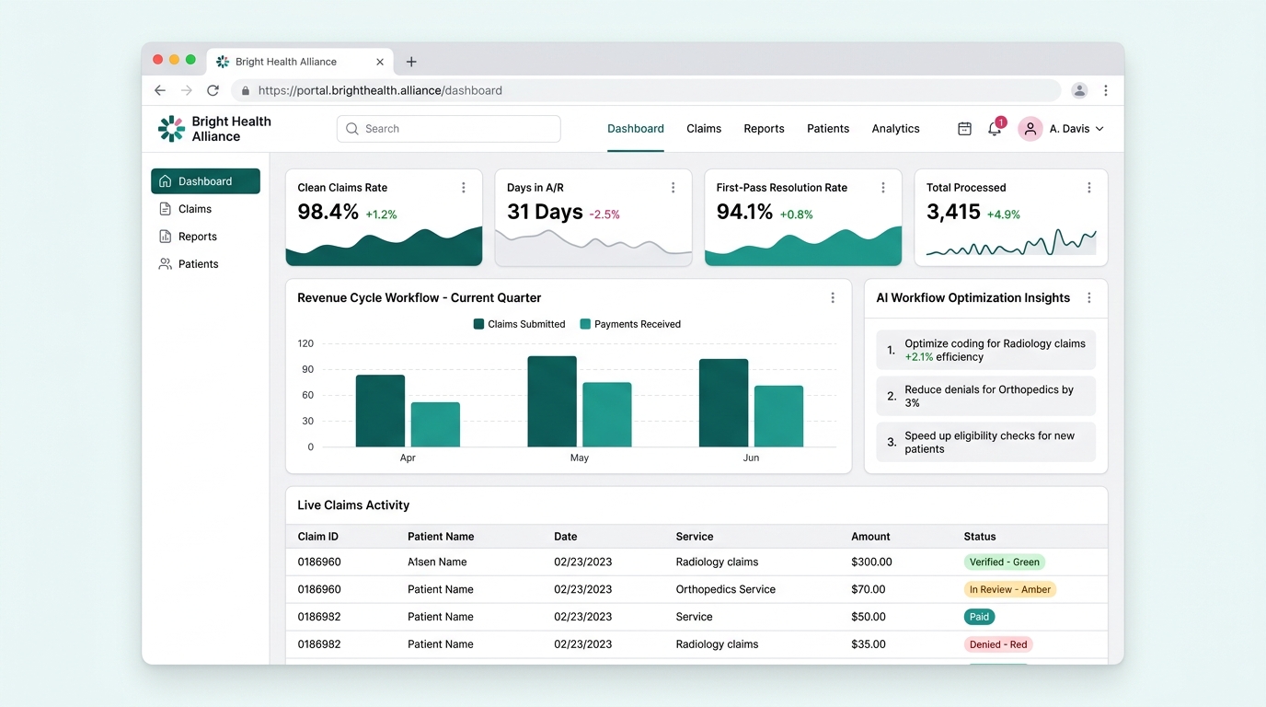Open Revenue Cycle Workflow chart options
Image resolution: width=1266 pixels, height=707 pixels.
tap(833, 297)
